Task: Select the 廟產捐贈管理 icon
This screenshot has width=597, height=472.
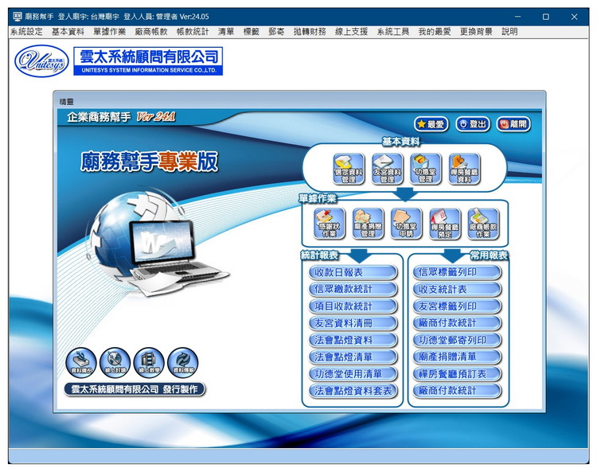Action: tap(368, 224)
